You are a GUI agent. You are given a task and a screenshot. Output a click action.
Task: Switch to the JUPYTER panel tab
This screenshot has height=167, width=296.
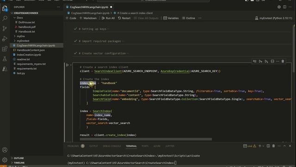[170, 146]
